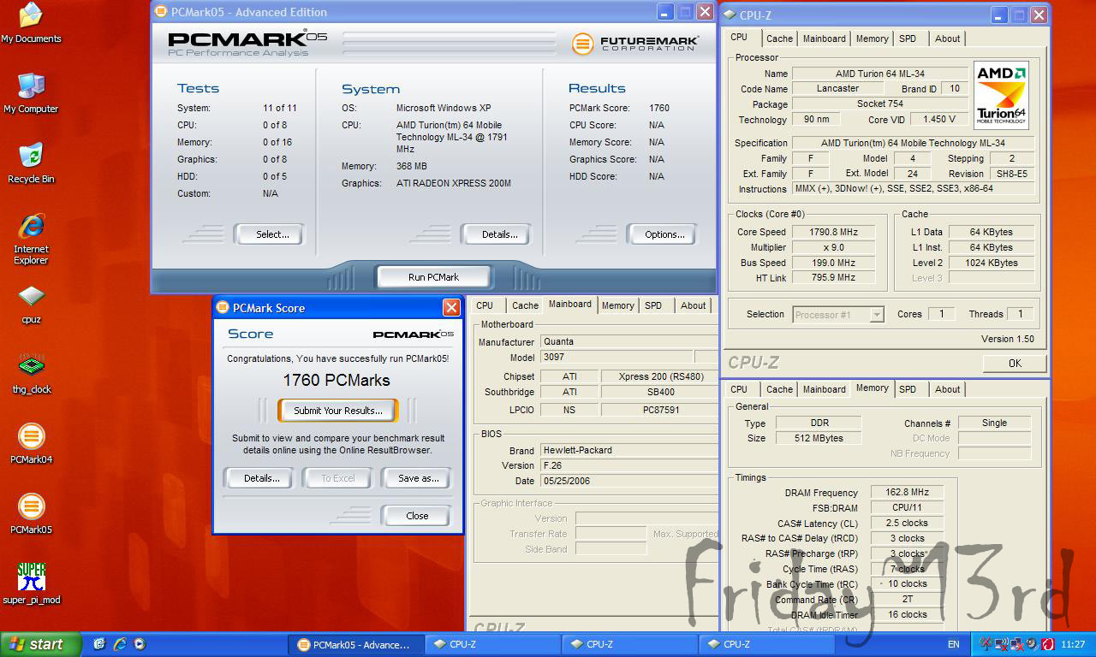This screenshot has width=1096, height=657.
Task: Select the PCMark04 desktop shortcut
Action: point(31,444)
